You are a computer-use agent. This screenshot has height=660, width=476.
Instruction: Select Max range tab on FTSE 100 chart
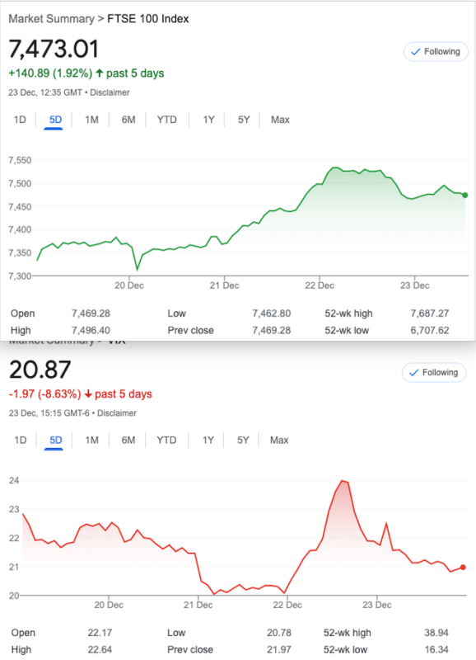point(280,120)
